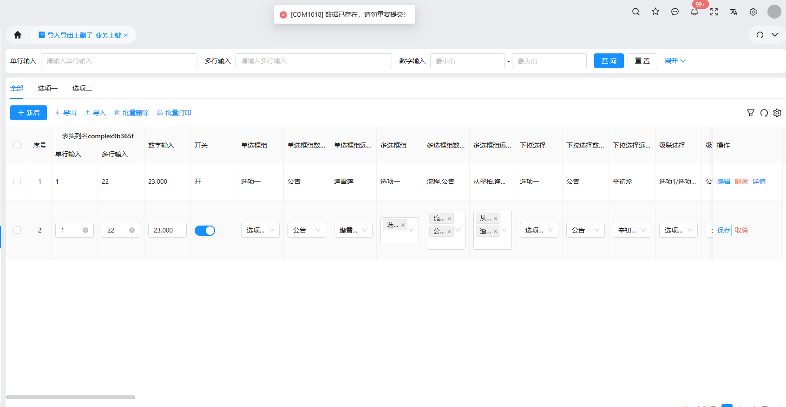Expand the 展开 search filters

click(675, 61)
